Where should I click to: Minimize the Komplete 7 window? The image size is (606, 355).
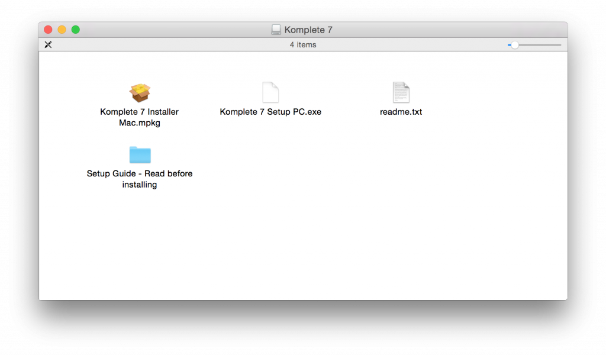pos(62,30)
